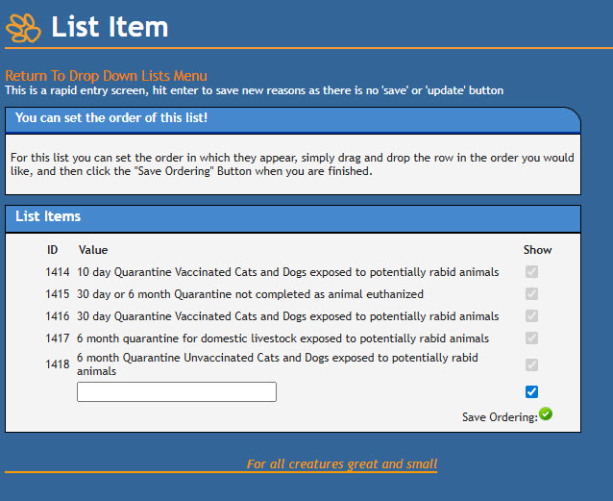Uncheck the Show checkbox for new entry
Viewport: 613px width, 501px height.
(531, 391)
